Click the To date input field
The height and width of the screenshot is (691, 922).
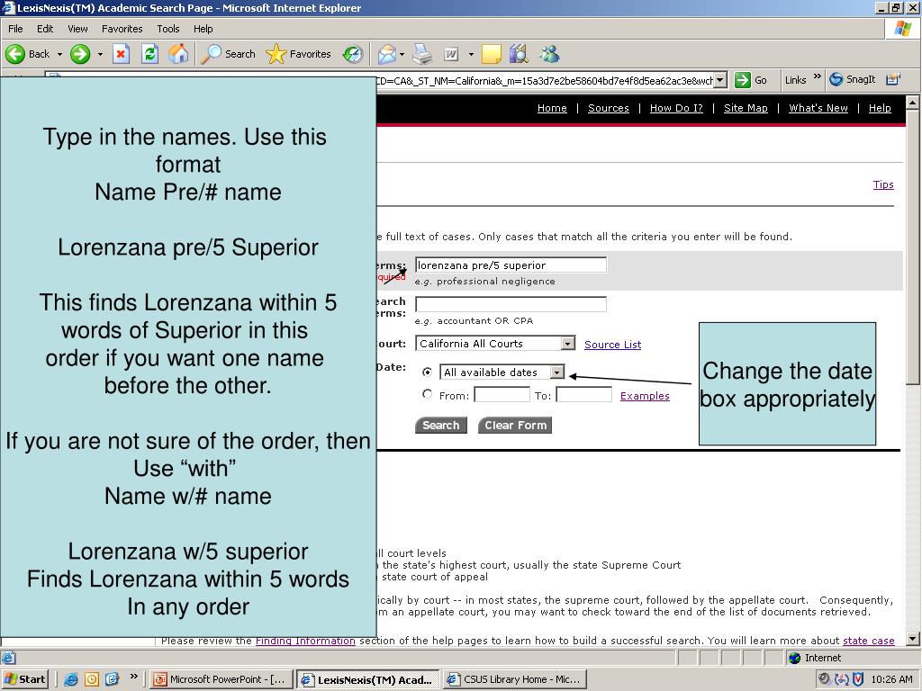[x=583, y=394]
